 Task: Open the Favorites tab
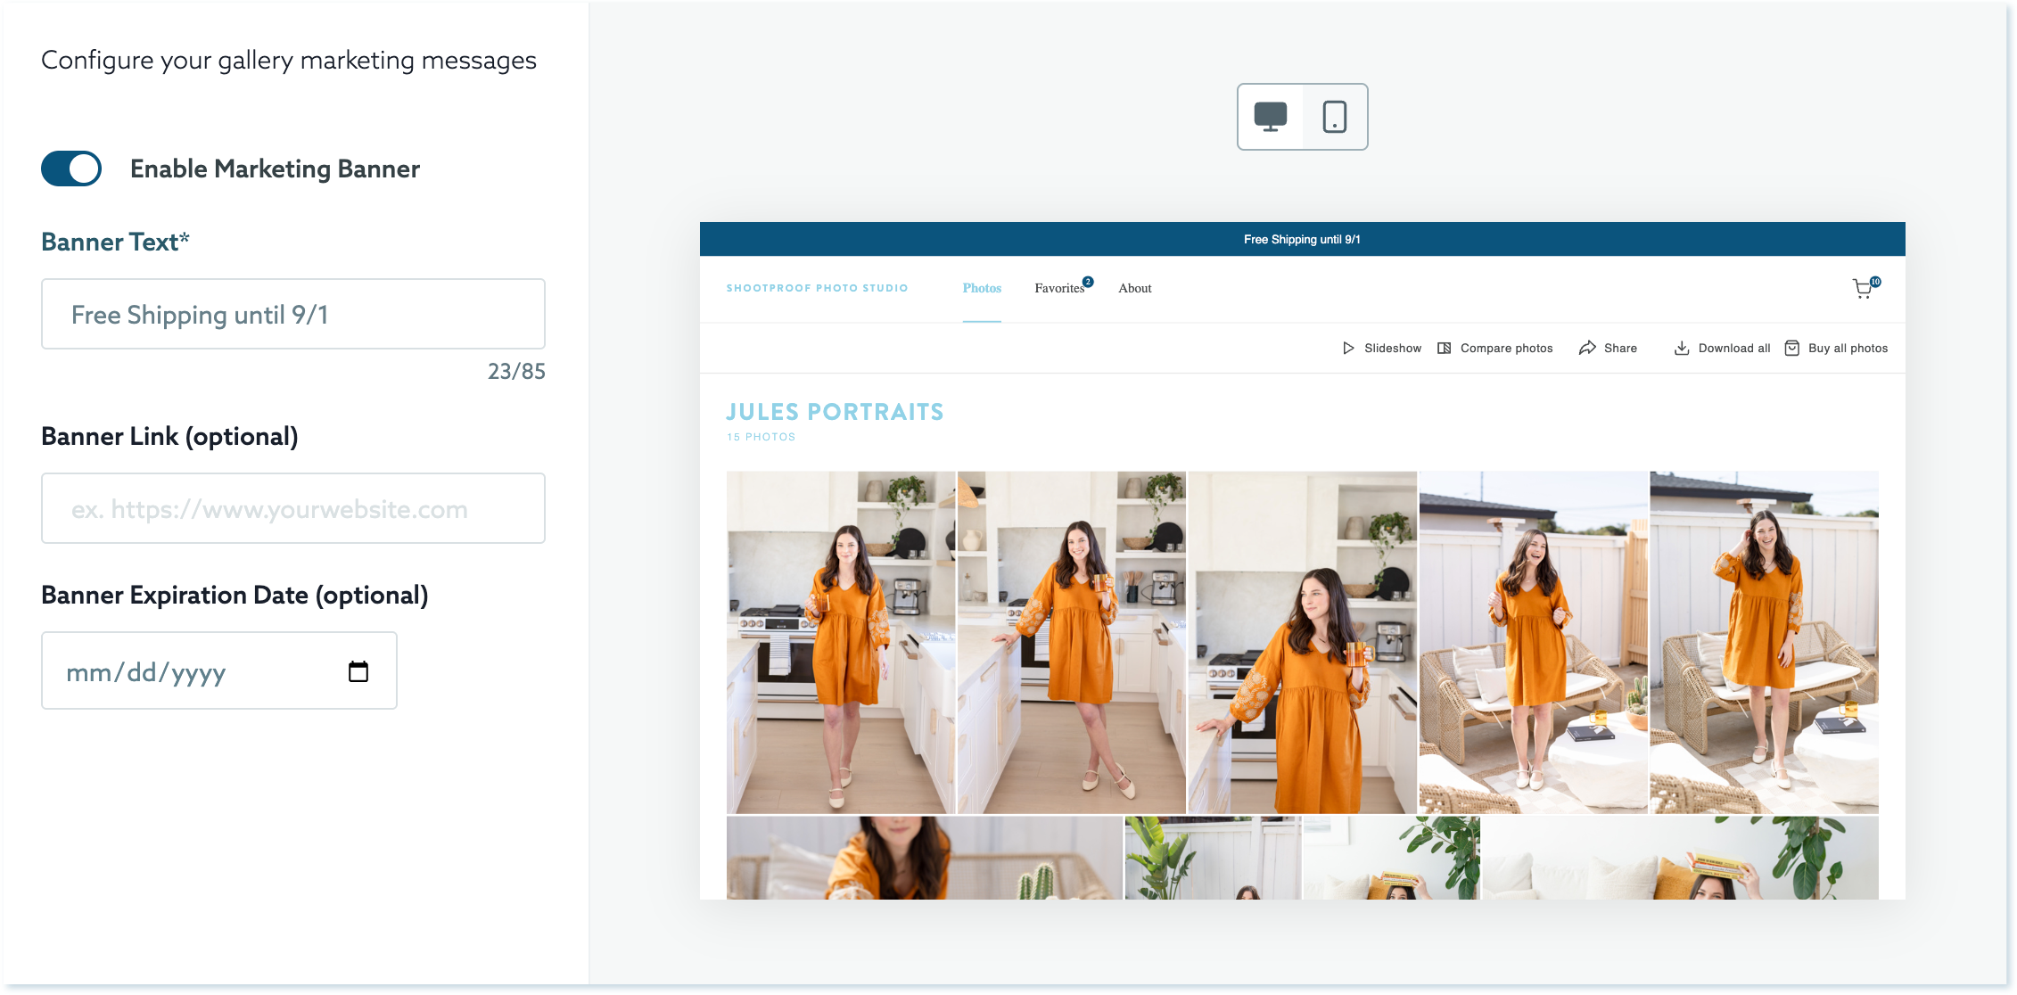1059,288
